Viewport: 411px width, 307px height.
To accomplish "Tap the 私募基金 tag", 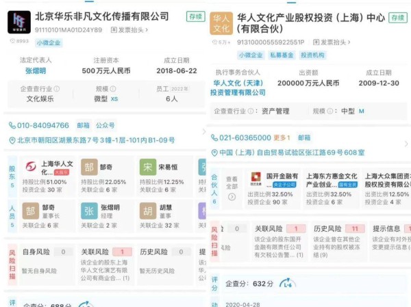I will click(x=282, y=55).
